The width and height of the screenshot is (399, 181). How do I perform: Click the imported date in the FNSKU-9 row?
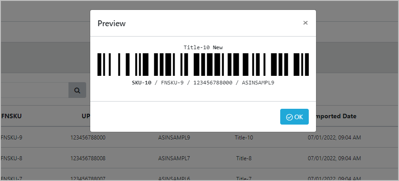334,138
